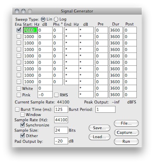Click the Pad Output by field
The width and height of the screenshot is (154, 164).
pyautogui.click(x=61, y=141)
